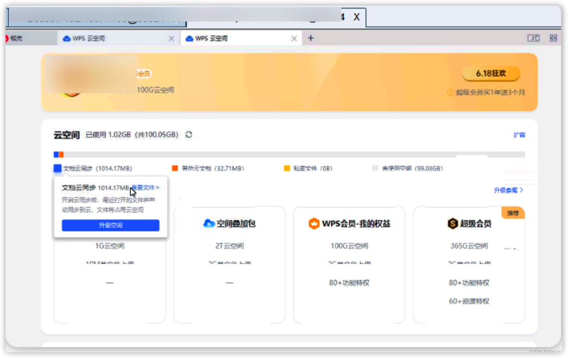Click the info icon beside 超级会员买1年送3个月

(450, 92)
